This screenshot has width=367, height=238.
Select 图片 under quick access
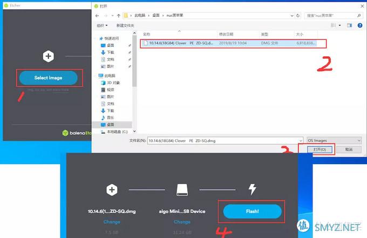(x=107, y=66)
